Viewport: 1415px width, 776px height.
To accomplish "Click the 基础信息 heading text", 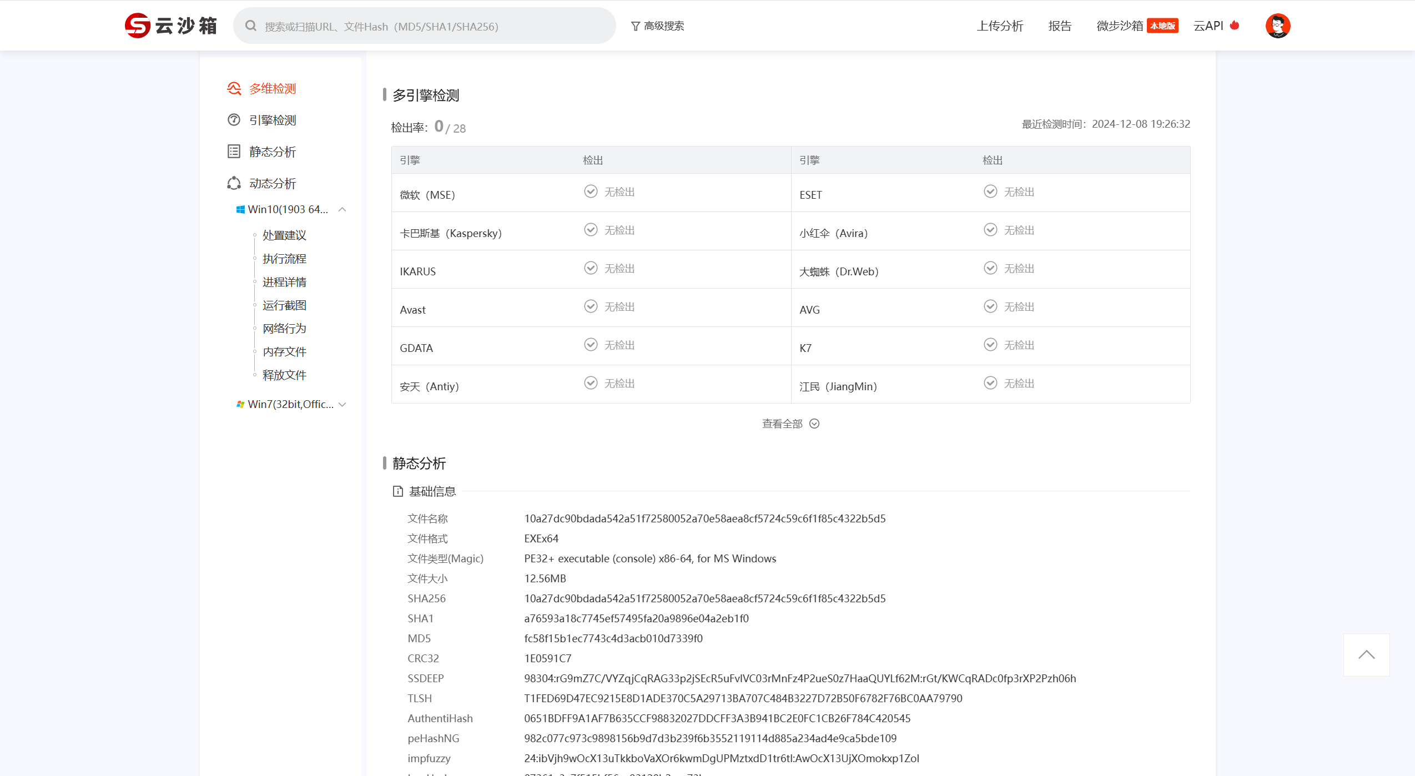I will pos(432,492).
